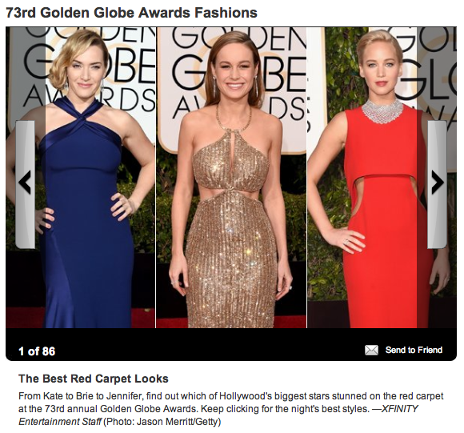Click the diamond collar necklace on red dress
This screenshot has width=464, height=433.
click(382, 110)
